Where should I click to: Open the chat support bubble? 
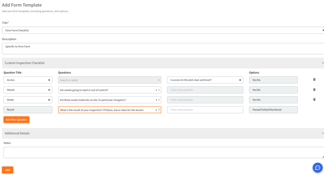click(318, 167)
